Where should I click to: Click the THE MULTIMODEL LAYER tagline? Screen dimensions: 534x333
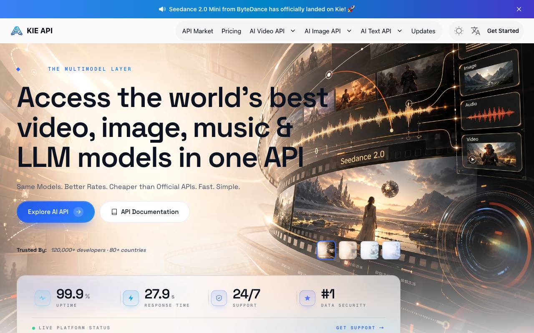pos(90,69)
